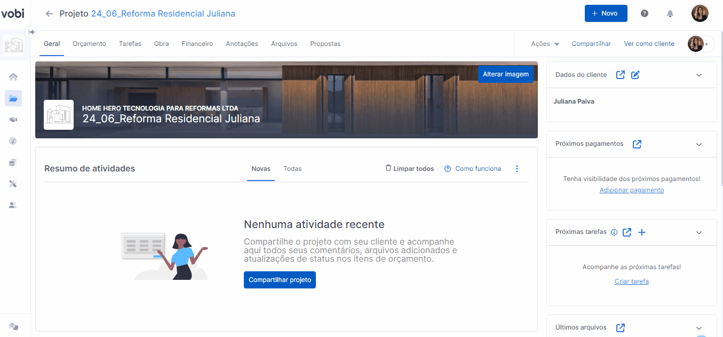
Task: Switch to the Propostas tab
Action: click(x=325, y=44)
